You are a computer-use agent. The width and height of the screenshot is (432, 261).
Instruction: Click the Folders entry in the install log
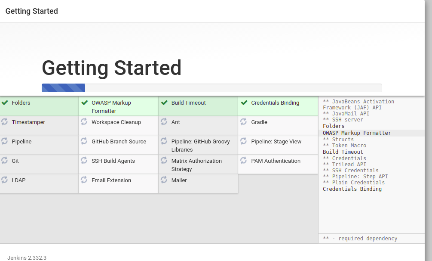(x=334, y=126)
